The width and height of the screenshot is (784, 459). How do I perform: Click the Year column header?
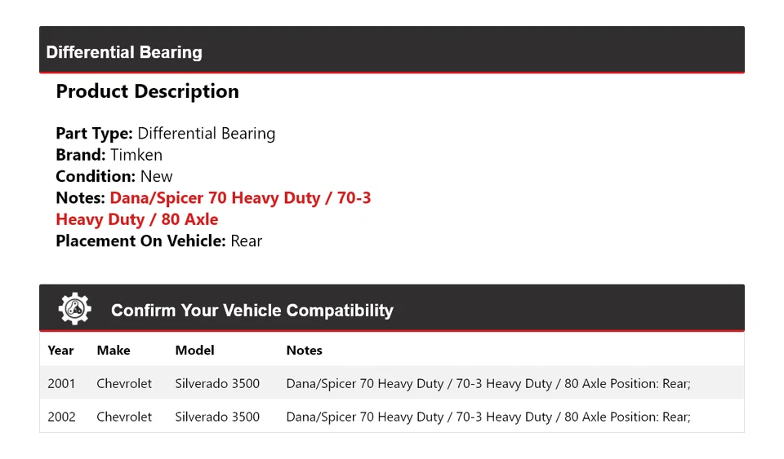pos(60,351)
